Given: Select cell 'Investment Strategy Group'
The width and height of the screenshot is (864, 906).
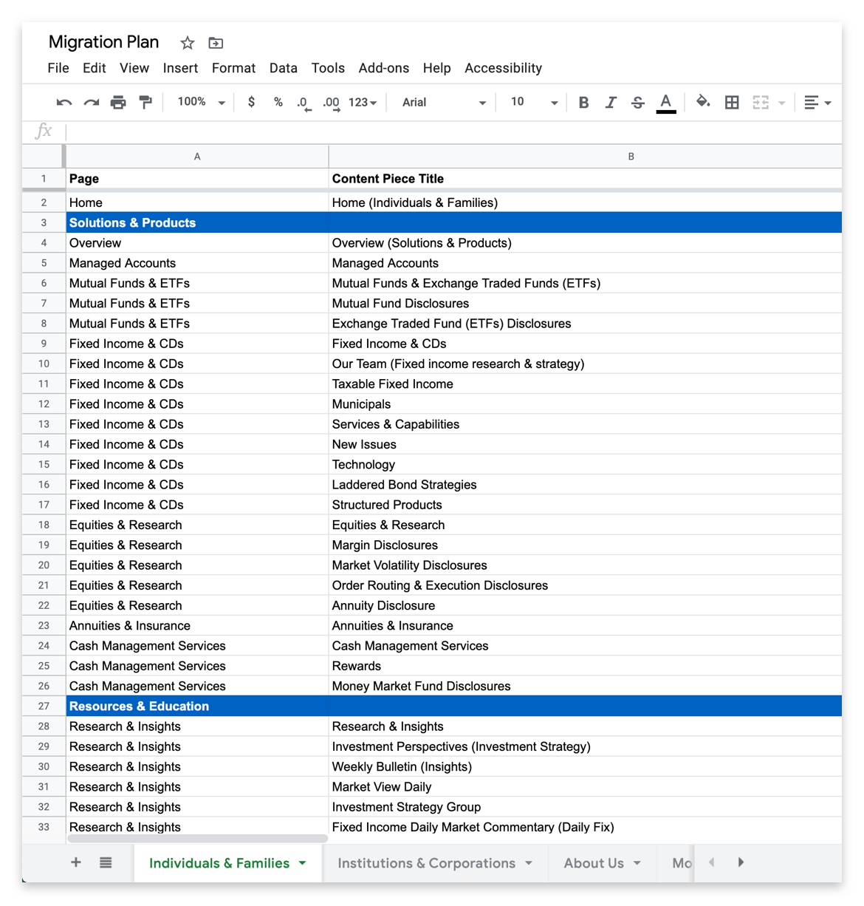Looking at the screenshot, I should pyautogui.click(x=585, y=807).
